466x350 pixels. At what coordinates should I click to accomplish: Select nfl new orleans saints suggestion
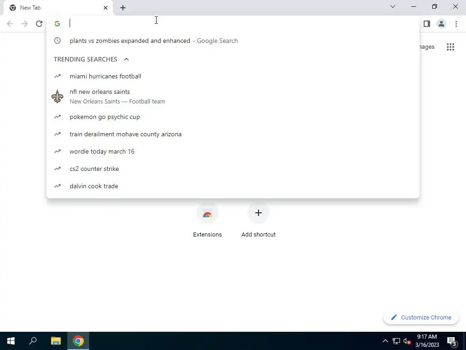point(233,97)
